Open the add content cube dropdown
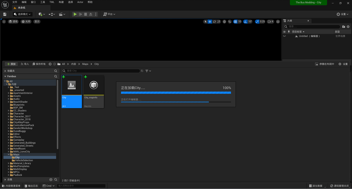 pos(42,14)
